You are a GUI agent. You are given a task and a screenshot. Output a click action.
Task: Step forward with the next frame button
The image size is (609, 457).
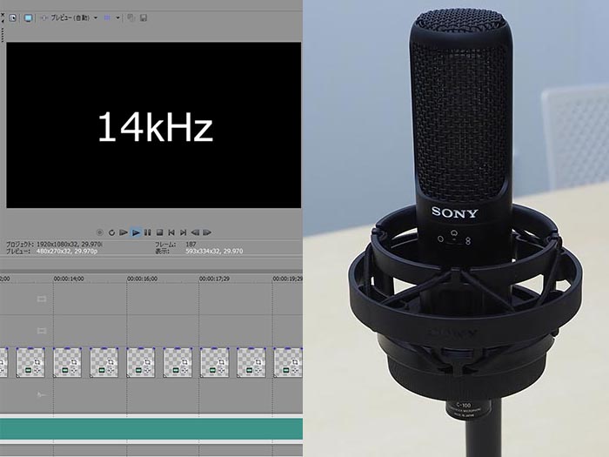tap(207, 232)
